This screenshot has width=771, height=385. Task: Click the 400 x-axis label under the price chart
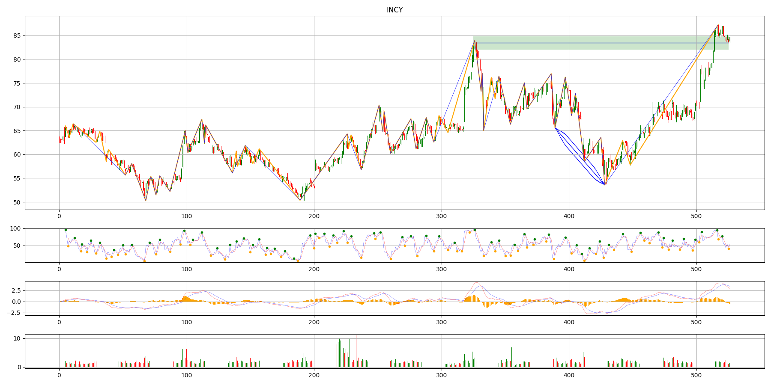569,216
